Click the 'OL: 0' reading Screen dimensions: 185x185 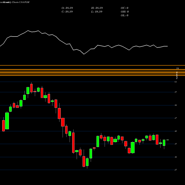pyautogui.click(x=125, y=16)
